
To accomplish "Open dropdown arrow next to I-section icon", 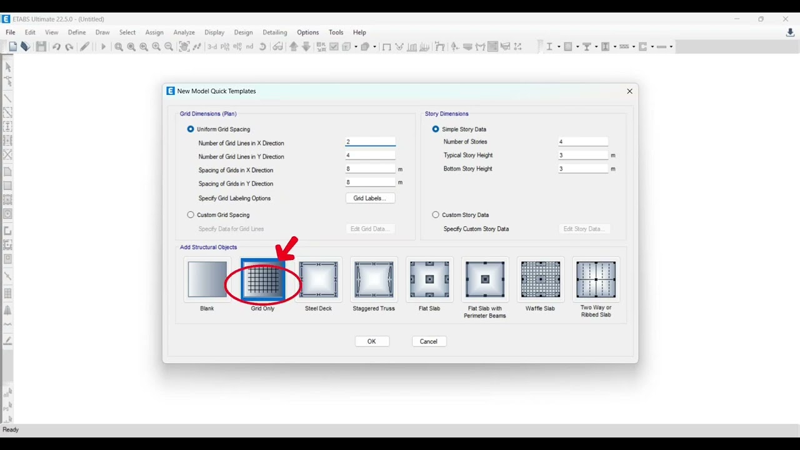I will point(559,47).
